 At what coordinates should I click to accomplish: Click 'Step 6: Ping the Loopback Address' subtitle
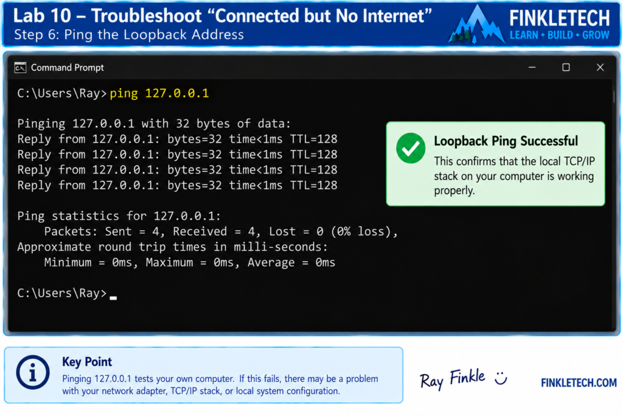pyautogui.click(x=129, y=35)
